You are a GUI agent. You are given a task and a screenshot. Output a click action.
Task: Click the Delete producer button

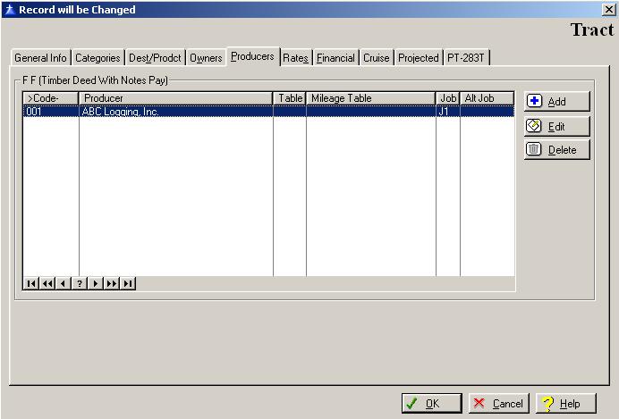[556, 149]
